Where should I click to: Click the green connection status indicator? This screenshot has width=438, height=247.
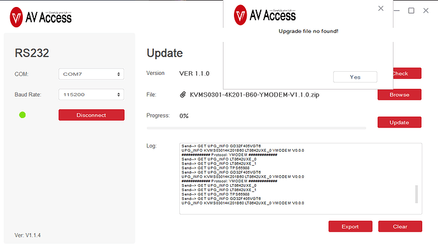tap(22, 115)
